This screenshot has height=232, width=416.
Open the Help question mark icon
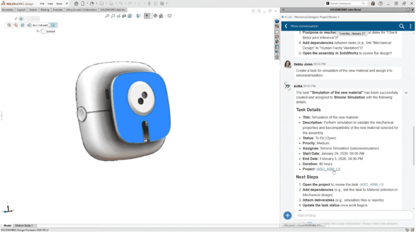[x=380, y=4]
